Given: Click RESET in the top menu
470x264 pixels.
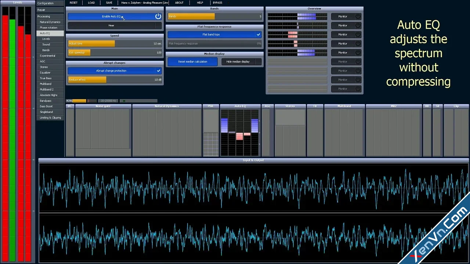Looking at the screenshot, I should [73, 3].
